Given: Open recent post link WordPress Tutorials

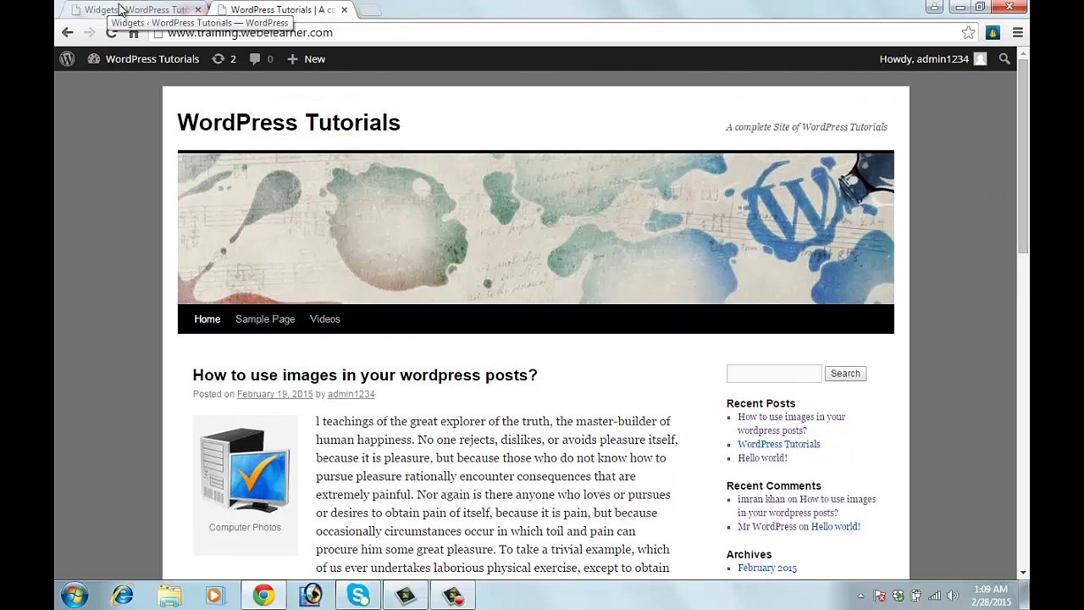Looking at the screenshot, I should click(x=778, y=444).
